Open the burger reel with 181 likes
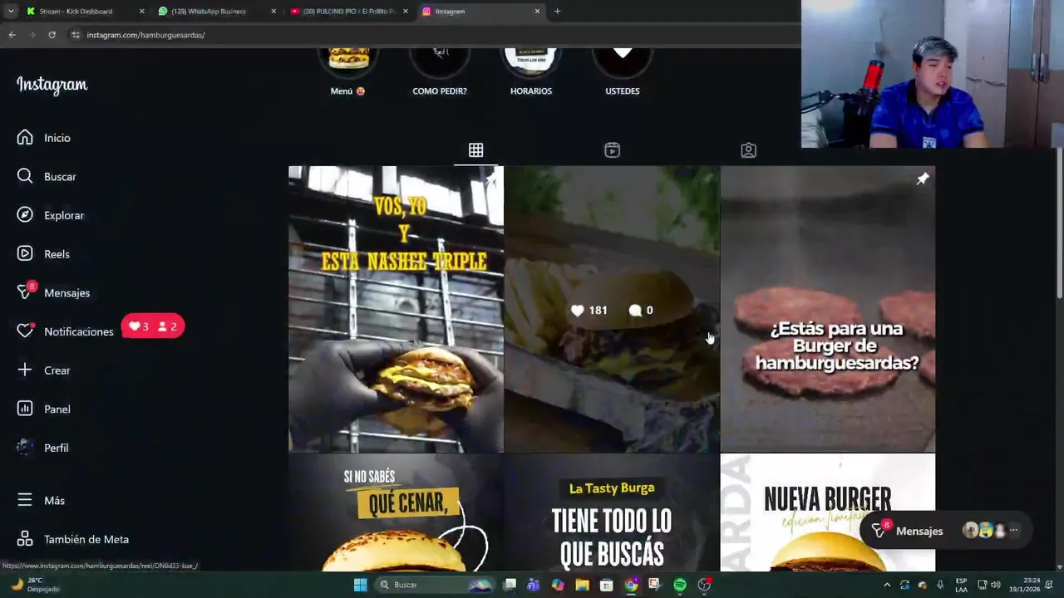This screenshot has width=1064, height=598. tap(612, 309)
